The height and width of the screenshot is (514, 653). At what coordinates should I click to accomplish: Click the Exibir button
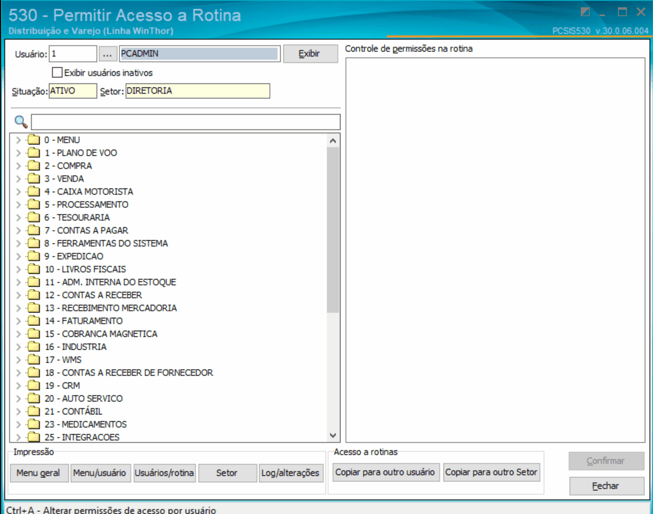[x=309, y=54]
